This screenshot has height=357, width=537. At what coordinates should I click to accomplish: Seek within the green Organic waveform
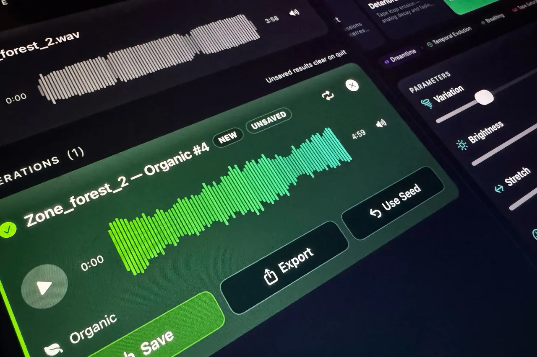[230, 202]
